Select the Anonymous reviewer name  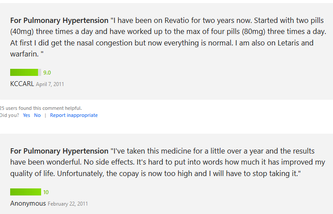point(28,203)
